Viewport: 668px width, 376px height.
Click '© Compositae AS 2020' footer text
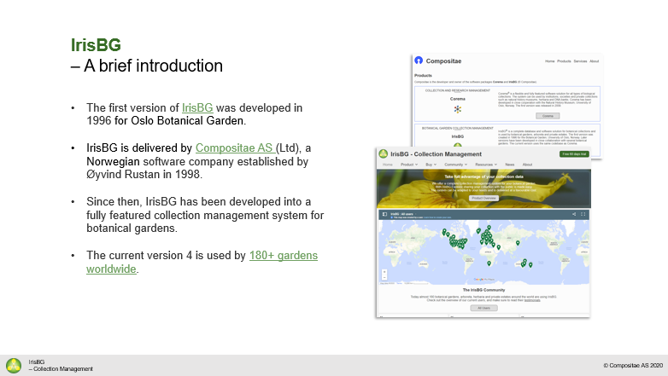pyautogui.click(x=633, y=366)
